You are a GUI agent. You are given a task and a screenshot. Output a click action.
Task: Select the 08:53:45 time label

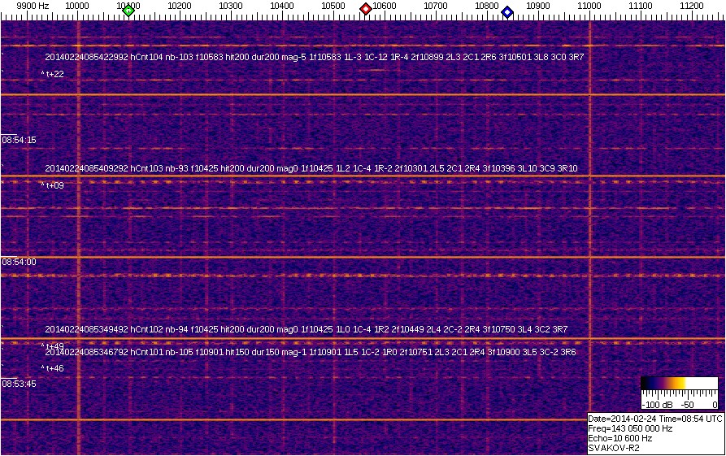tap(19, 384)
